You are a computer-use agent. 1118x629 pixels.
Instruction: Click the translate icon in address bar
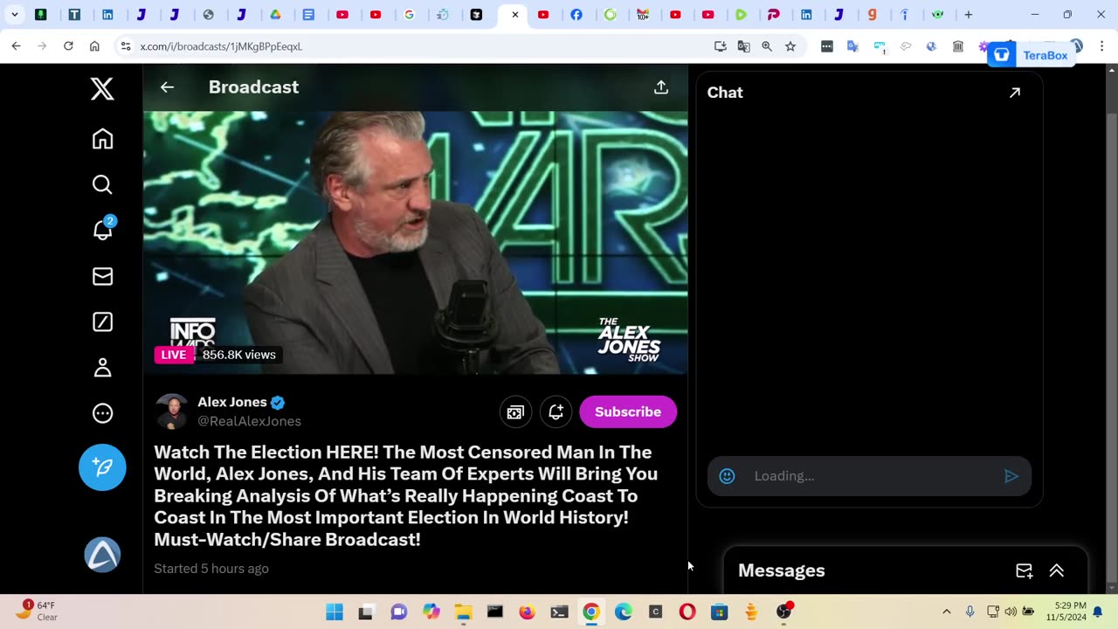[x=743, y=46]
